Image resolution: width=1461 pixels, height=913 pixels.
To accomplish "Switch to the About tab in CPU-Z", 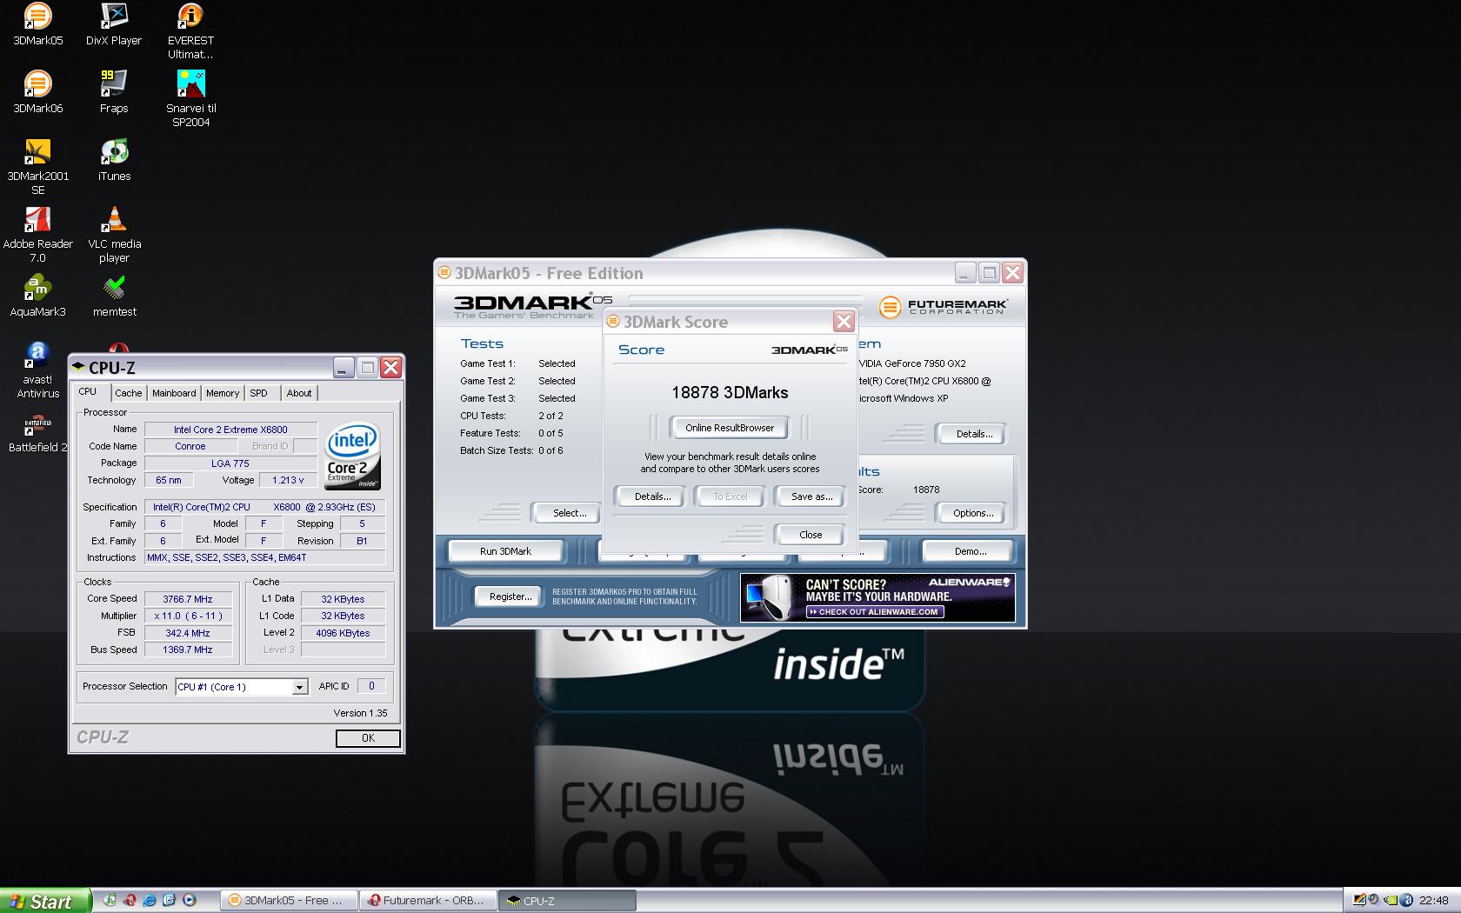I will [x=299, y=393].
